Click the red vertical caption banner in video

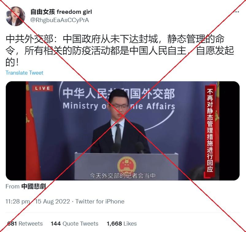tap(210, 132)
